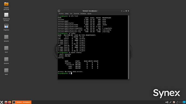Click the '/.snapshots' mountpoint text
This screenshot has width=186, height=104.
tap(107, 28)
